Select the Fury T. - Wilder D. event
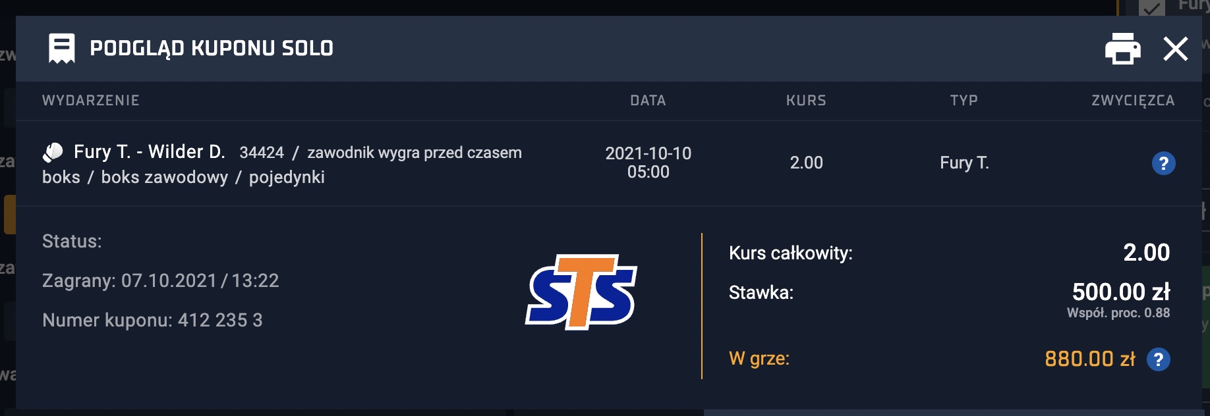 tap(150, 152)
